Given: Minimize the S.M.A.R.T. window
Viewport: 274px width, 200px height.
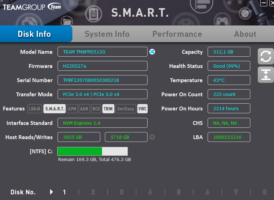Looking at the screenshot, I should (x=264, y=3).
